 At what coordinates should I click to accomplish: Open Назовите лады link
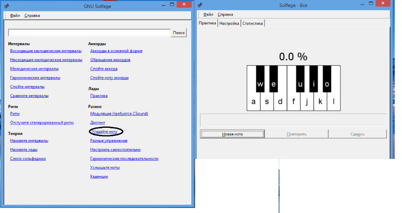(24, 149)
